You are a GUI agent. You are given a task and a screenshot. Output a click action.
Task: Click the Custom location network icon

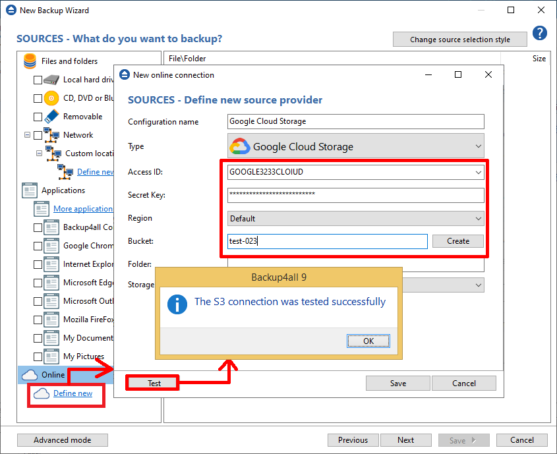pyautogui.click(x=53, y=154)
